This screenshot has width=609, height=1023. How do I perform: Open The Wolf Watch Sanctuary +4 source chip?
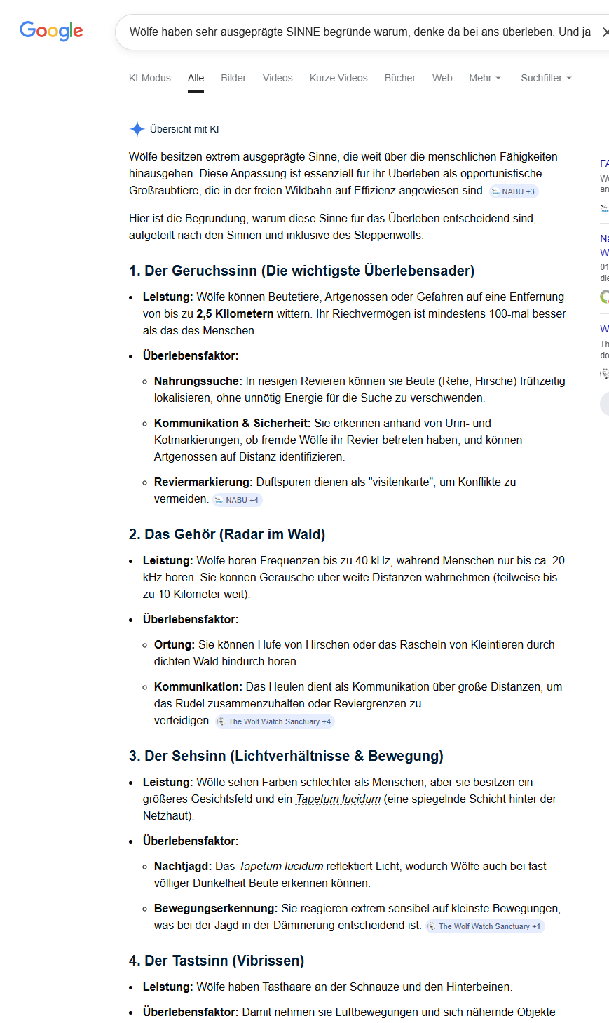275,721
